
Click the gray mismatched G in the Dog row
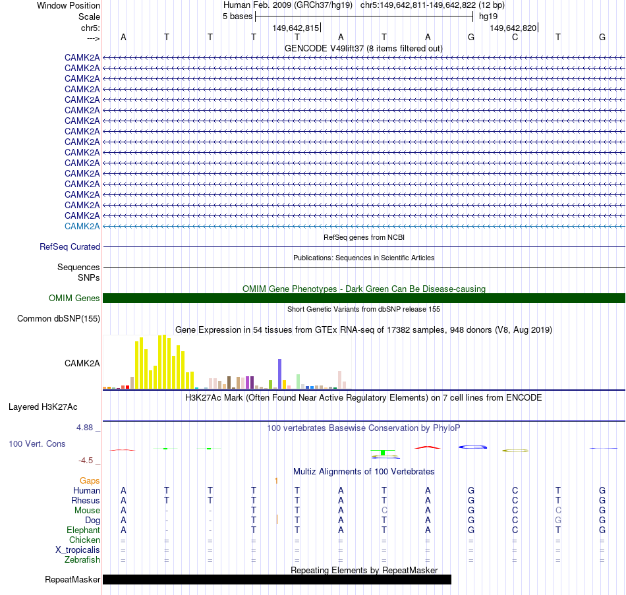click(558, 520)
